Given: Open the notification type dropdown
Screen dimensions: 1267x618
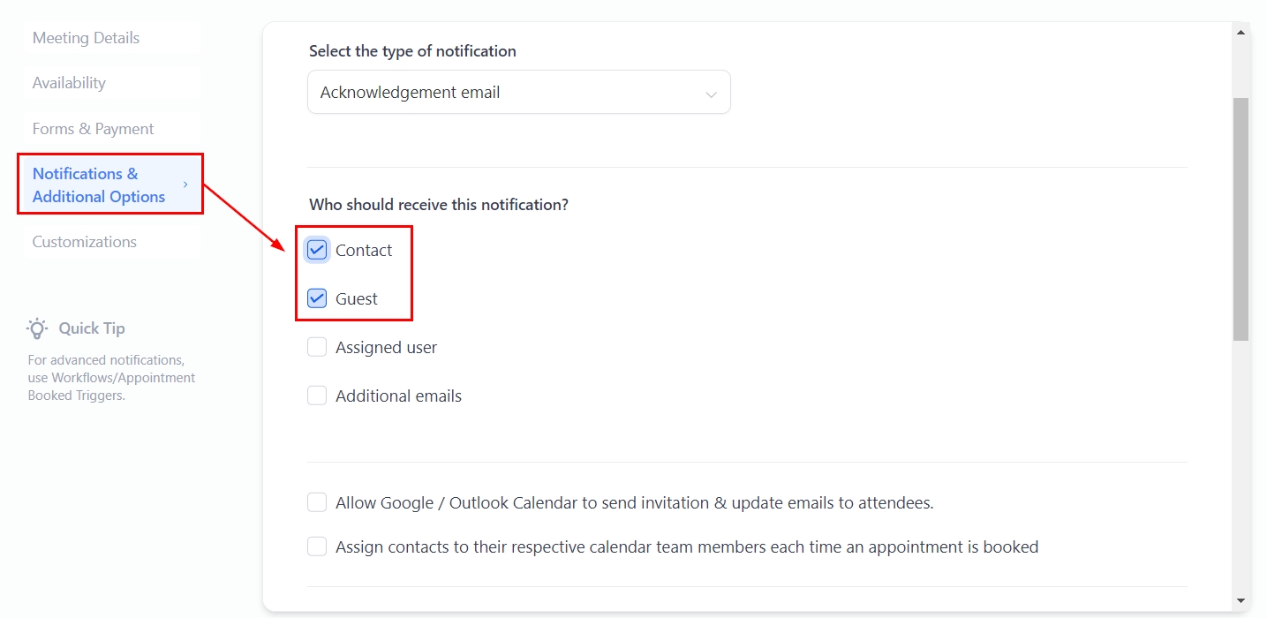Looking at the screenshot, I should tap(518, 92).
